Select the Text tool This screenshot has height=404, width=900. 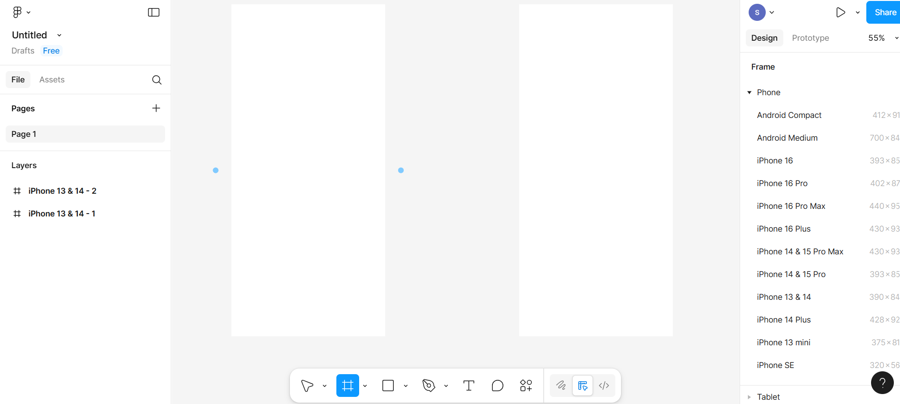[x=469, y=386]
